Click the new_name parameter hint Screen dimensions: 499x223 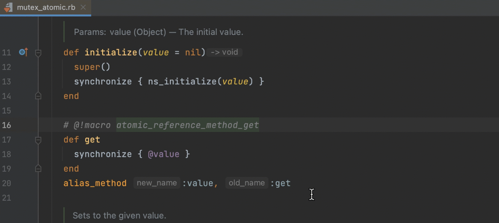156,183
